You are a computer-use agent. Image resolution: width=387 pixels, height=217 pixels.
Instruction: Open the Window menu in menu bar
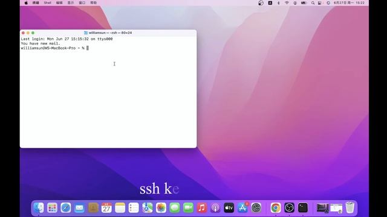point(82,2)
